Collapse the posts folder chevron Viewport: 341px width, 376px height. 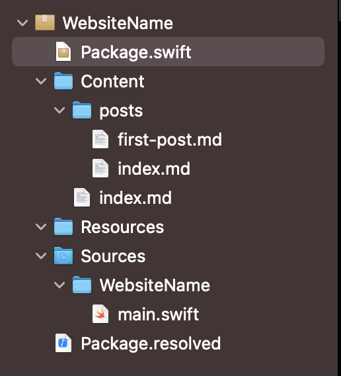[x=59, y=111]
